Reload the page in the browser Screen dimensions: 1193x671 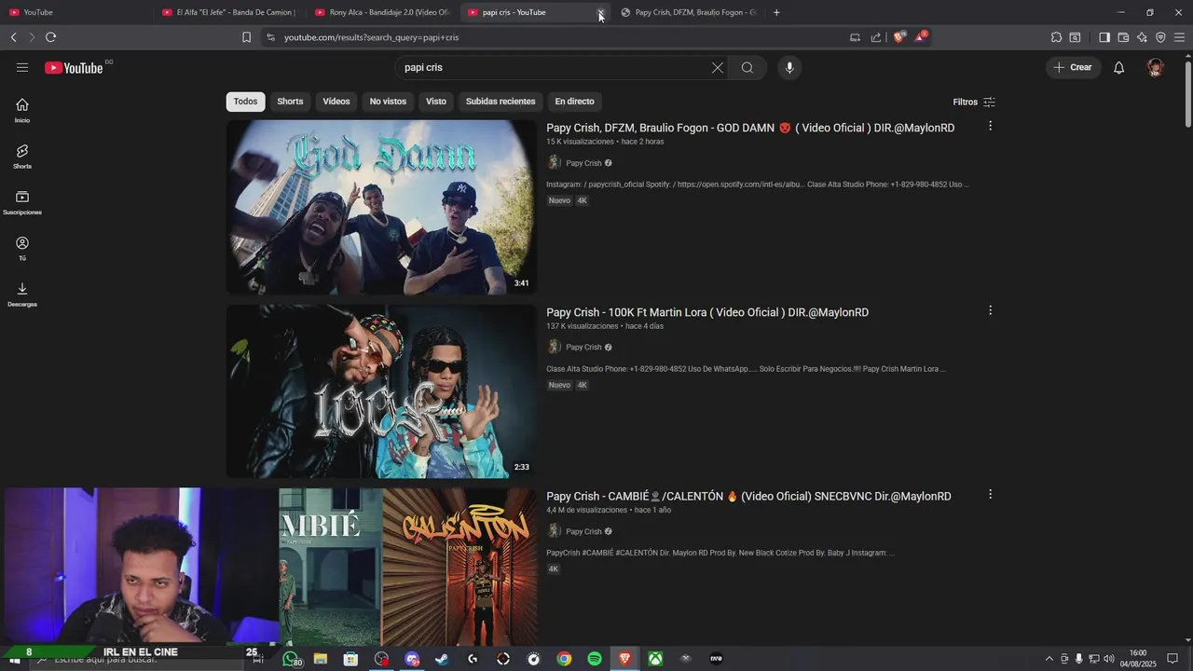50,37
